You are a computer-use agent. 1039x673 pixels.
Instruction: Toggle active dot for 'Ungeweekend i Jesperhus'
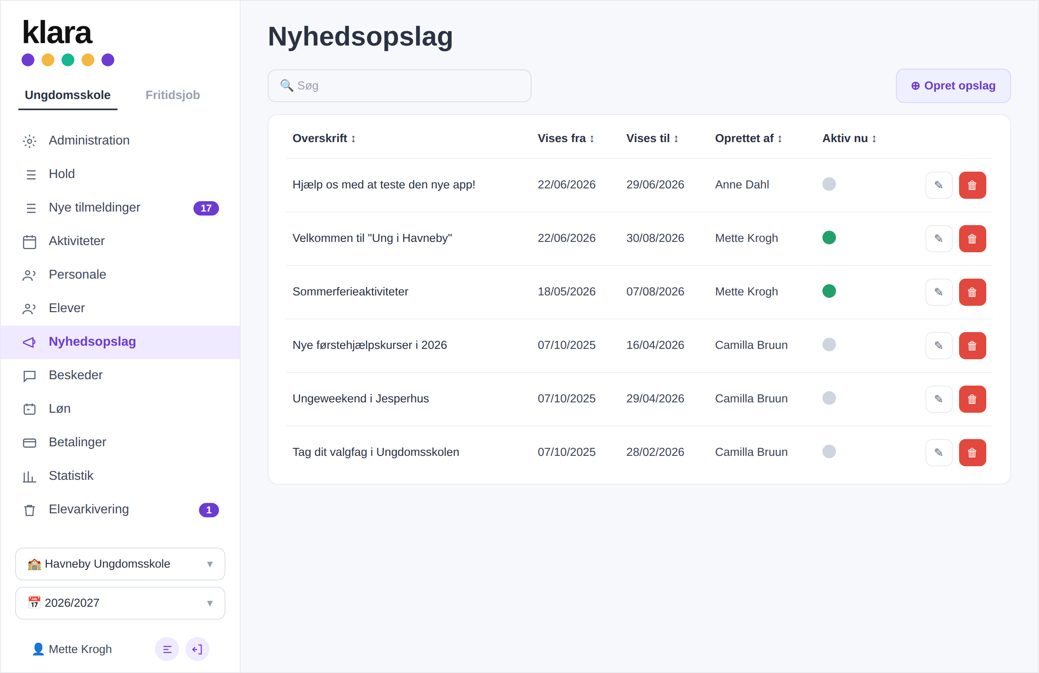(x=829, y=398)
